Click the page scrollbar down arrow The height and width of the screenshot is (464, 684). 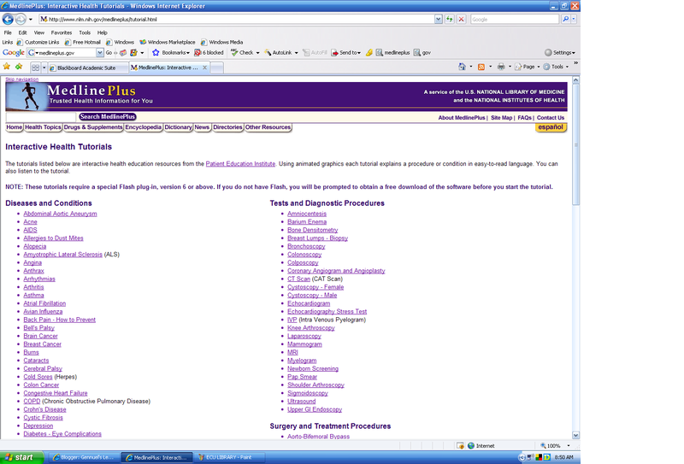tap(575, 435)
